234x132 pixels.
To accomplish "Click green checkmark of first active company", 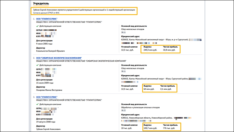I will coord(37,26).
